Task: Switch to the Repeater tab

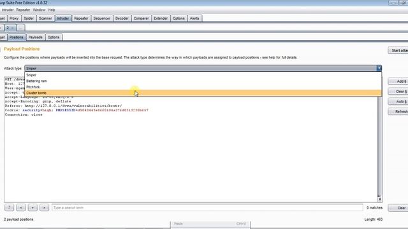Action: pos(81,18)
